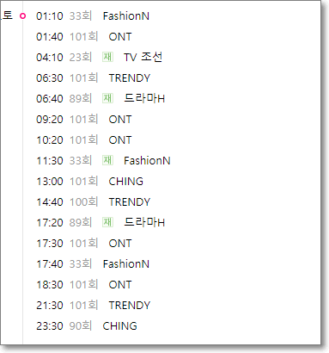Image resolution: width=329 pixels, height=353 pixels.
Task: Click the 재 rerun badge at 06:40
Action: click(107, 98)
